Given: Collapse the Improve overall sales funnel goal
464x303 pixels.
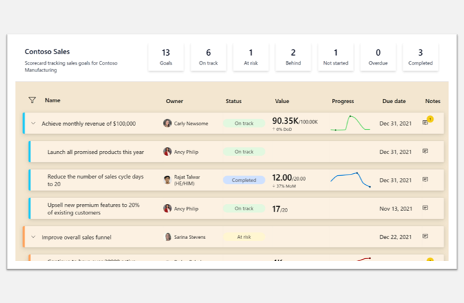Looking at the screenshot, I should pyautogui.click(x=33, y=237).
